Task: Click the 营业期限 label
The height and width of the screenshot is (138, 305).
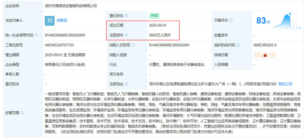Action: pos(12,55)
